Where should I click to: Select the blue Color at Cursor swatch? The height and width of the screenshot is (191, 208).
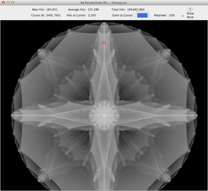pos(142,16)
